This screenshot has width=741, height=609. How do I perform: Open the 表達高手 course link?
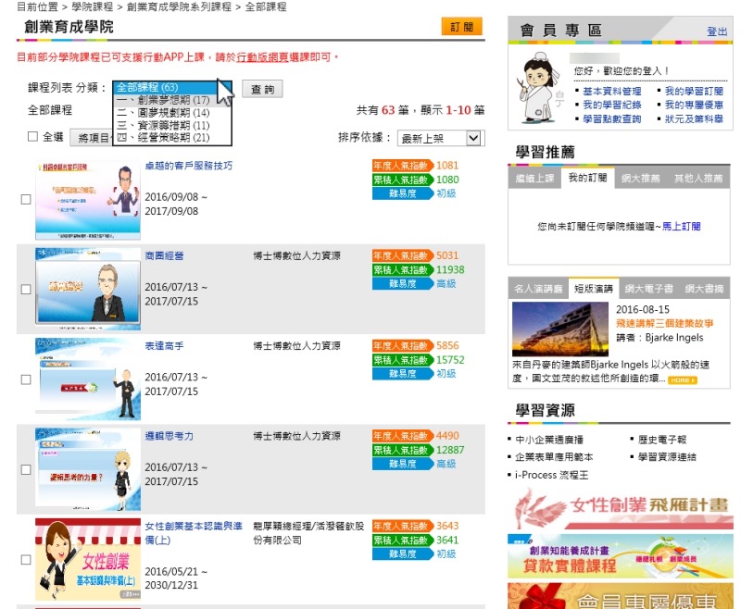pyautogui.click(x=164, y=346)
